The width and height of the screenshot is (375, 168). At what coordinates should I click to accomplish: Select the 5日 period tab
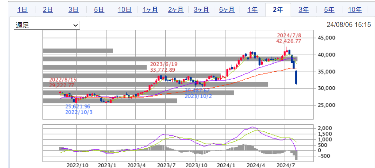tap(99, 10)
